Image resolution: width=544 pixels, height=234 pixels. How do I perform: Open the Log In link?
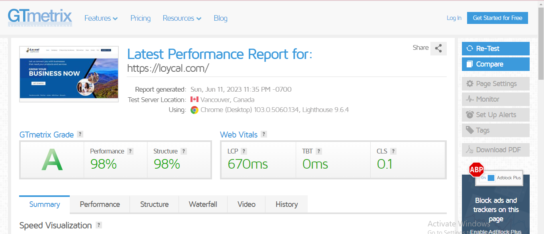[x=454, y=18]
